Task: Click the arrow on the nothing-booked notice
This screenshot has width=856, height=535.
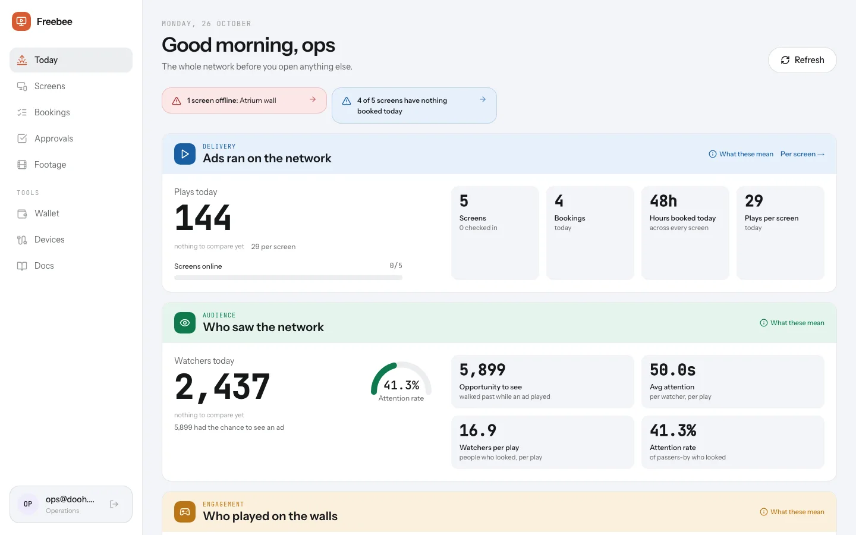Action: pos(483,100)
